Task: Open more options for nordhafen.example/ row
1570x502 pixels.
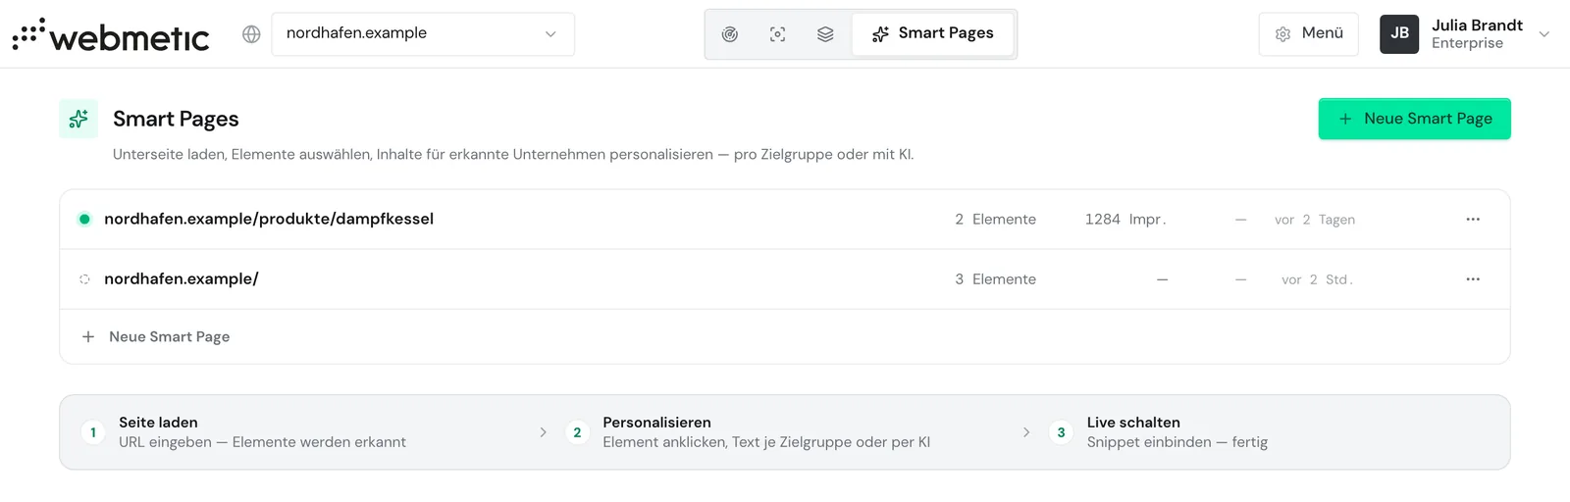Action: (x=1473, y=279)
